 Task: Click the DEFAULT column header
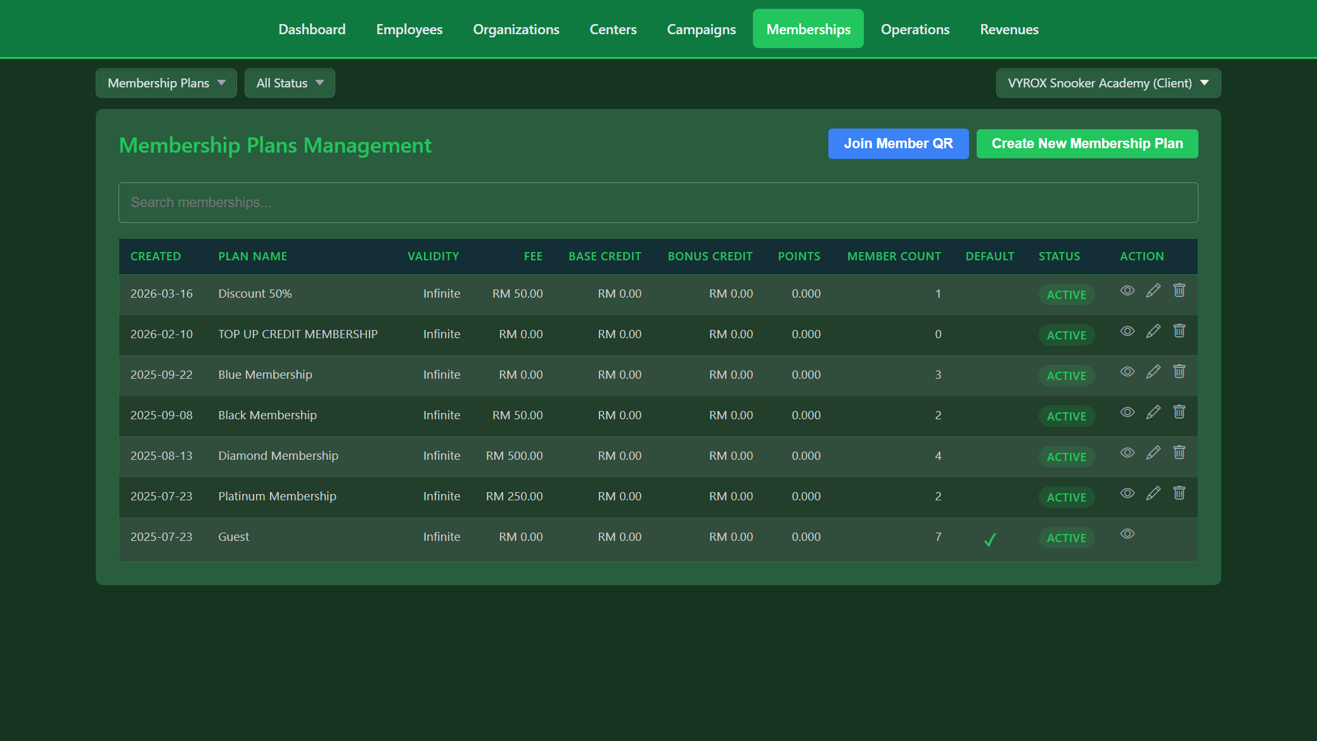click(x=989, y=256)
